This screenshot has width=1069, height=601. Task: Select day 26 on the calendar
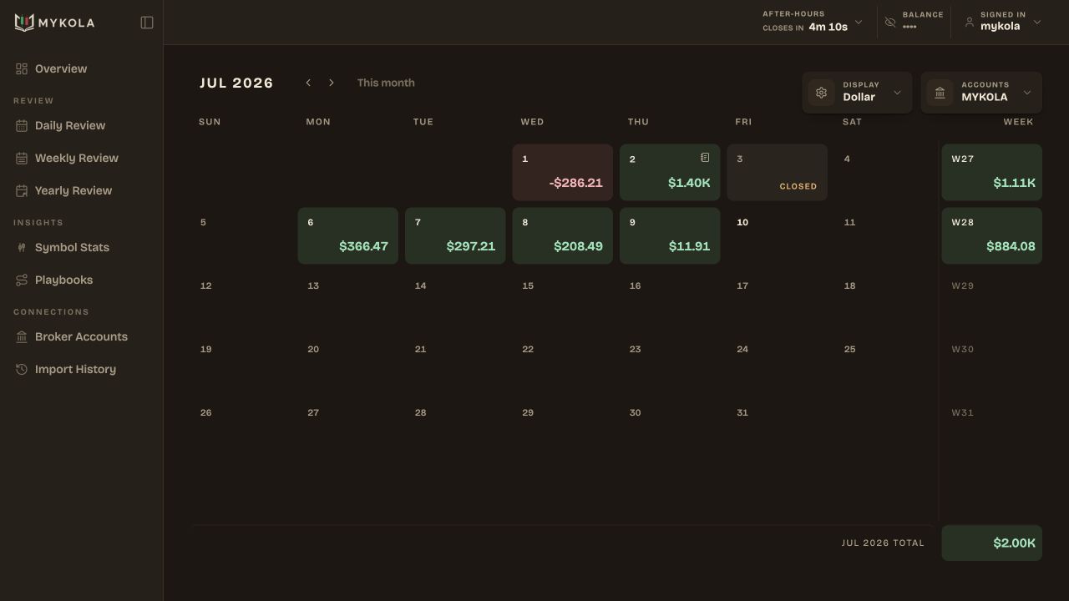tap(206, 412)
